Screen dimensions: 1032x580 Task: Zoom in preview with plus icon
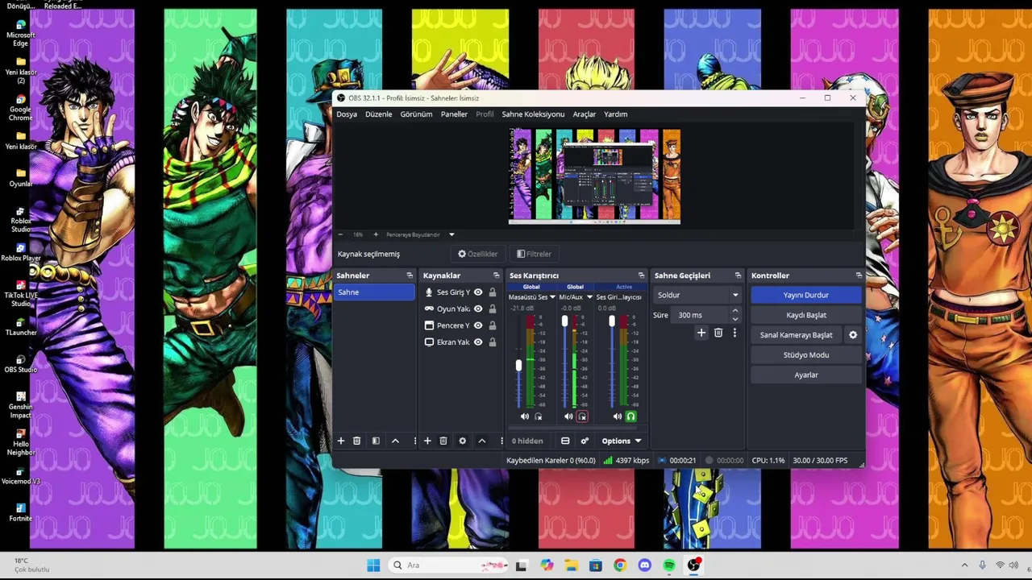[376, 234]
